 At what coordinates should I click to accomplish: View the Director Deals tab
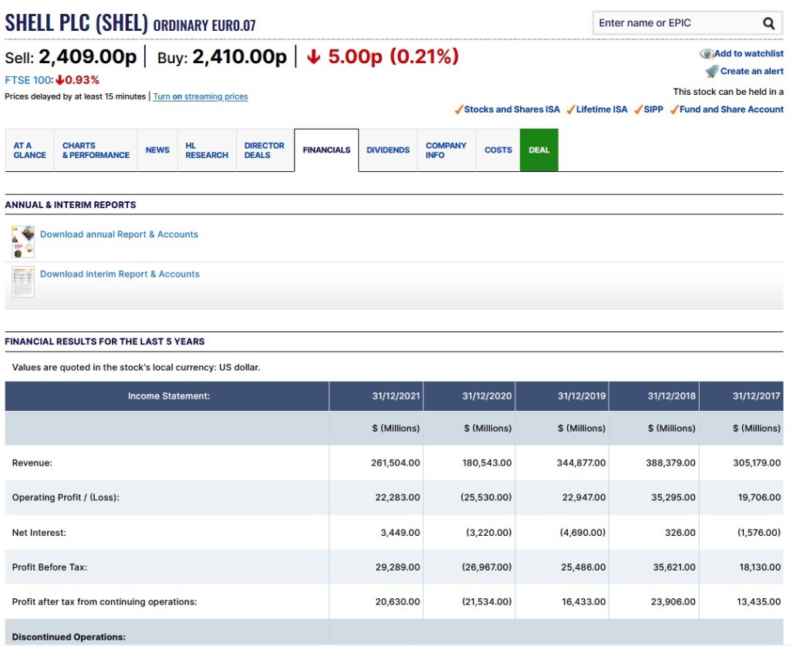(264, 150)
